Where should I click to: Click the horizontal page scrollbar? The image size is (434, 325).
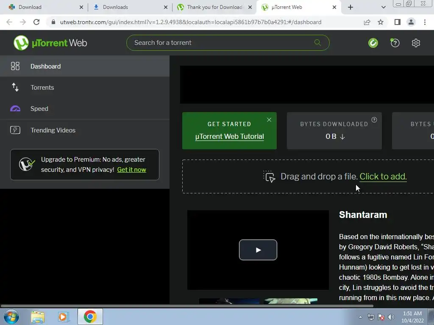pyautogui.click(x=187, y=306)
